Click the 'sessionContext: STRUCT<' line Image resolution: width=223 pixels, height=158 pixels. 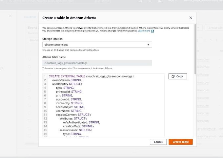point(73,114)
